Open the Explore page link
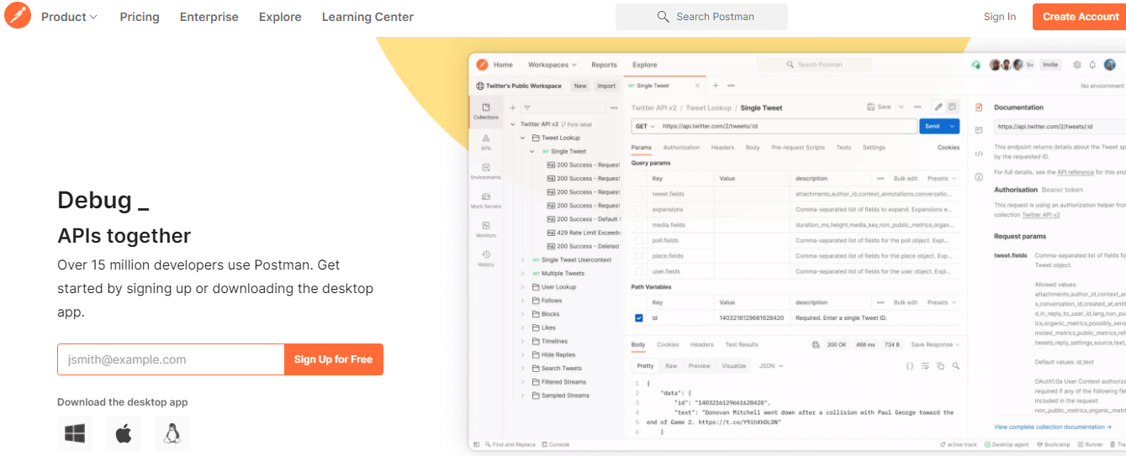The height and width of the screenshot is (456, 1126). [x=280, y=17]
